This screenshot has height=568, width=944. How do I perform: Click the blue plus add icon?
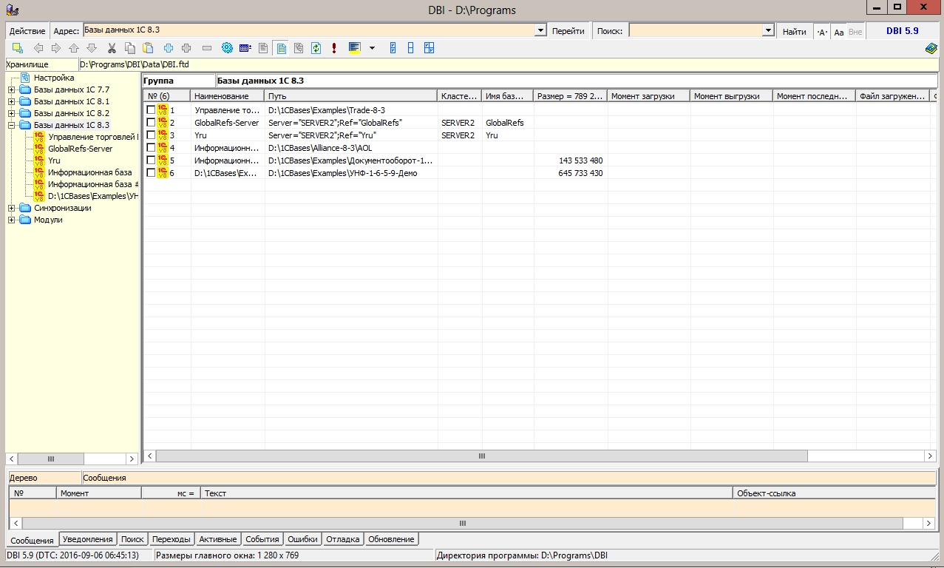(169, 48)
